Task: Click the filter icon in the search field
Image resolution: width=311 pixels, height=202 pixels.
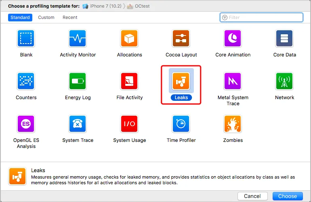Action: click(225, 17)
